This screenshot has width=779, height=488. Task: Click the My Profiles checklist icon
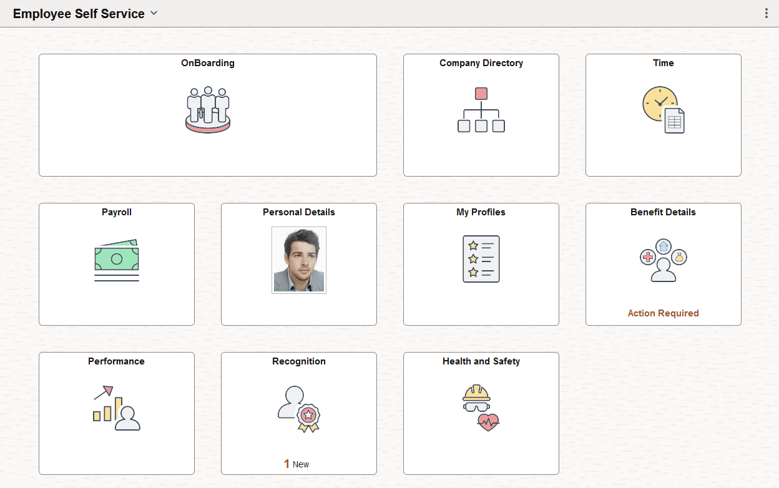481,258
